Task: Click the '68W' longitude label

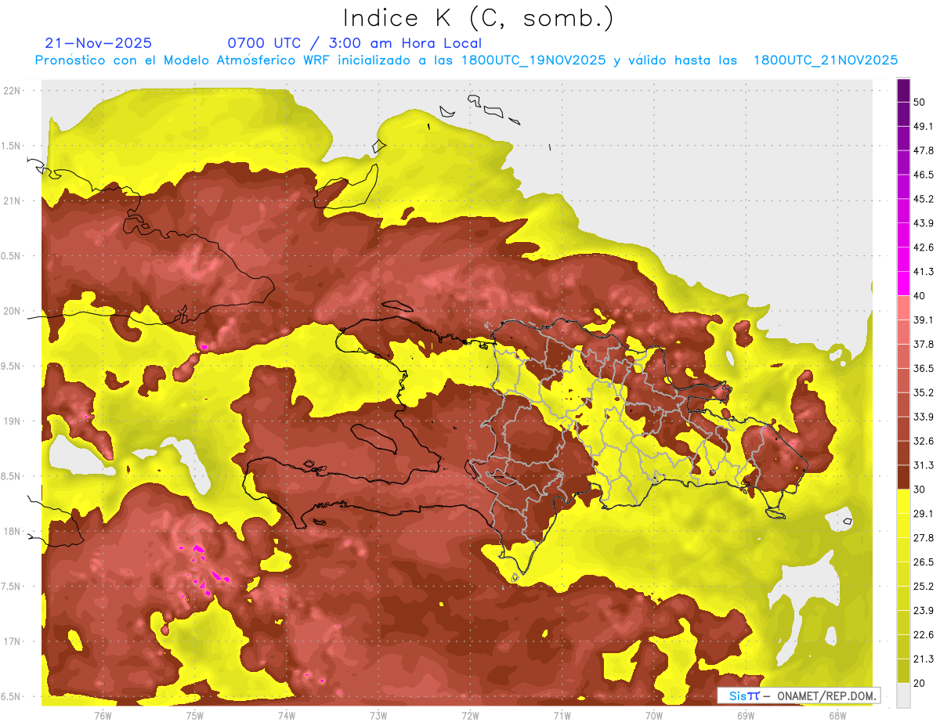Action: pos(837,716)
